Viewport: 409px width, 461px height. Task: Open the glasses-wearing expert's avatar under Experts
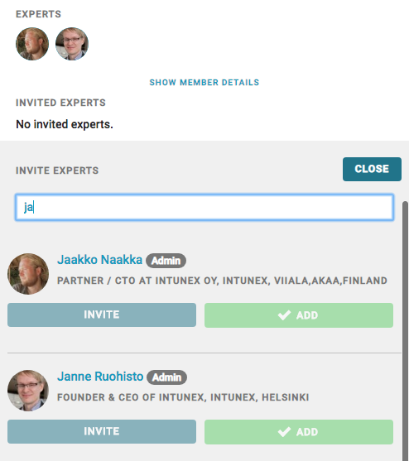click(72, 44)
